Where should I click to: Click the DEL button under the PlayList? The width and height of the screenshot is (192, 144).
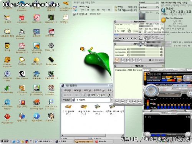click(122, 101)
